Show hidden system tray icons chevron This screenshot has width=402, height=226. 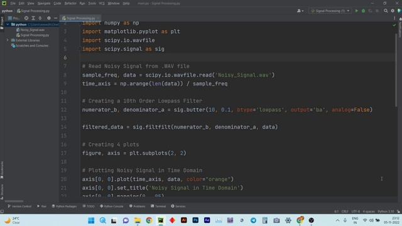(337, 220)
